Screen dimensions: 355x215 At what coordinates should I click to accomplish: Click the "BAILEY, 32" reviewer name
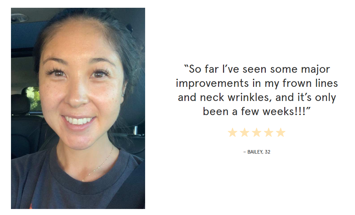(x=259, y=152)
